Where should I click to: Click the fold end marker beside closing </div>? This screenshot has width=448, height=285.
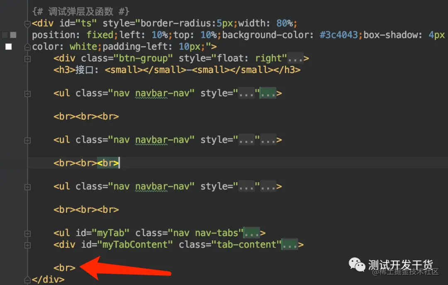pyautogui.click(x=27, y=280)
